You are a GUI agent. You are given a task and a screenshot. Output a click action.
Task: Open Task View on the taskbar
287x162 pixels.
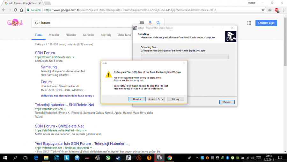pyautogui.click(x=25, y=158)
